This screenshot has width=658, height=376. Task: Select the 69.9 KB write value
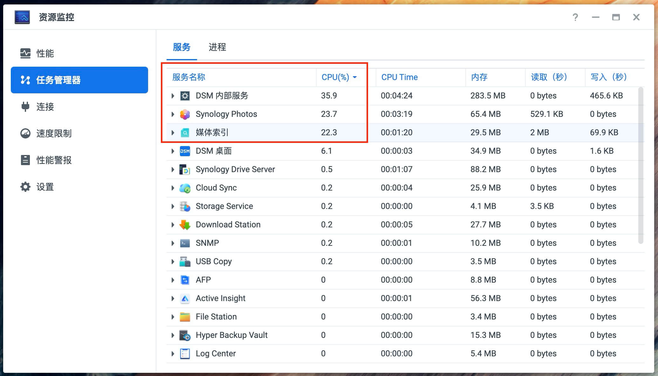click(x=604, y=132)
